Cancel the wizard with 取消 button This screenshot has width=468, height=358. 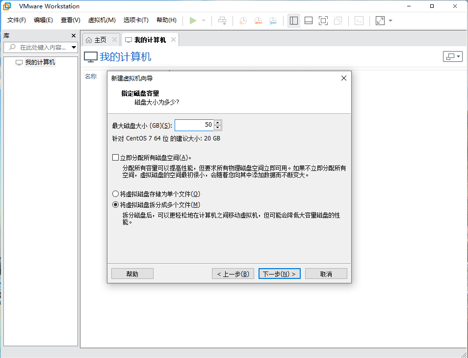pos(326,274)
